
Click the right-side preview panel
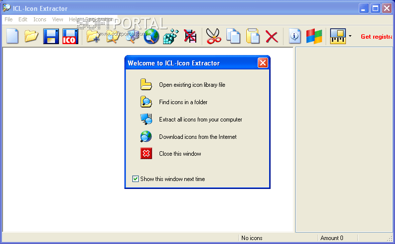pyautogui.click(x=344, y=139)
